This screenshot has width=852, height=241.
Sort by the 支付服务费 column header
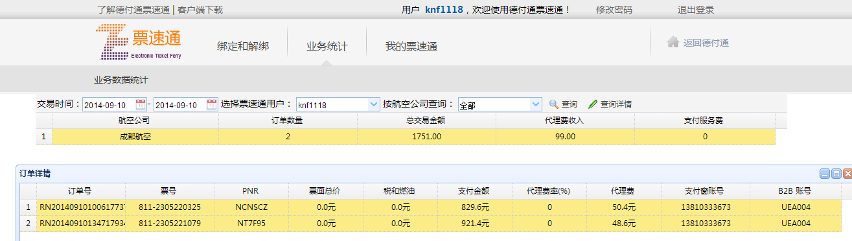click(705, 120)
